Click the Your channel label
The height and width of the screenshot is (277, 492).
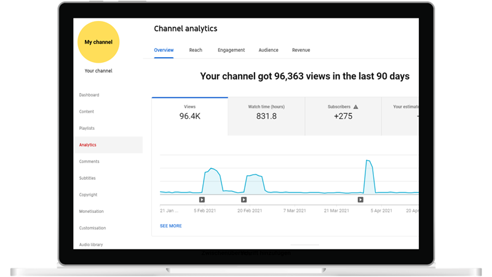(x=98, y=71)
